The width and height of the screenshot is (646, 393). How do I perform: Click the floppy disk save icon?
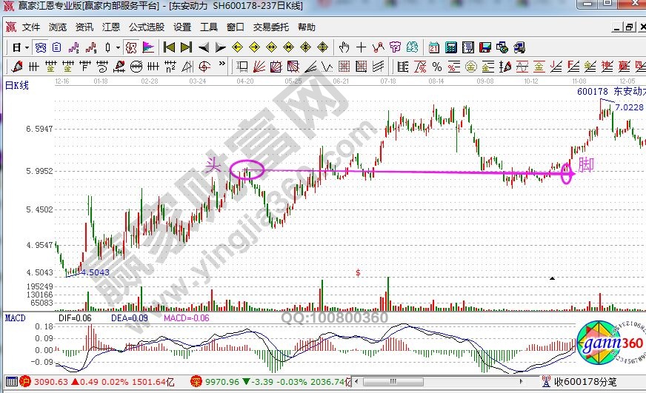485,47
